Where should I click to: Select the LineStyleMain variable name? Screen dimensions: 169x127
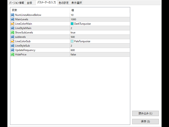(23, 28)
